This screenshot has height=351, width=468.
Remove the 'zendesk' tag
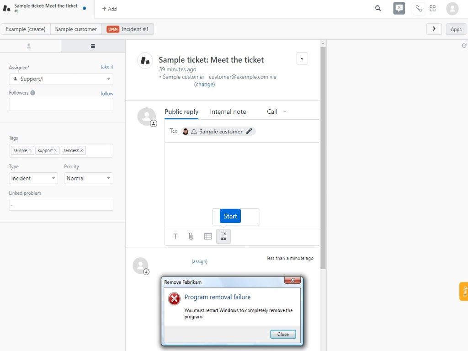pyautogui.click(x=82, y=150)
